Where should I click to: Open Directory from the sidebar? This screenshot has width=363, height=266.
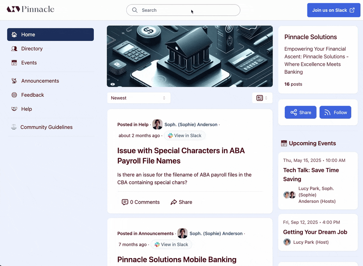tap(50, 49)
